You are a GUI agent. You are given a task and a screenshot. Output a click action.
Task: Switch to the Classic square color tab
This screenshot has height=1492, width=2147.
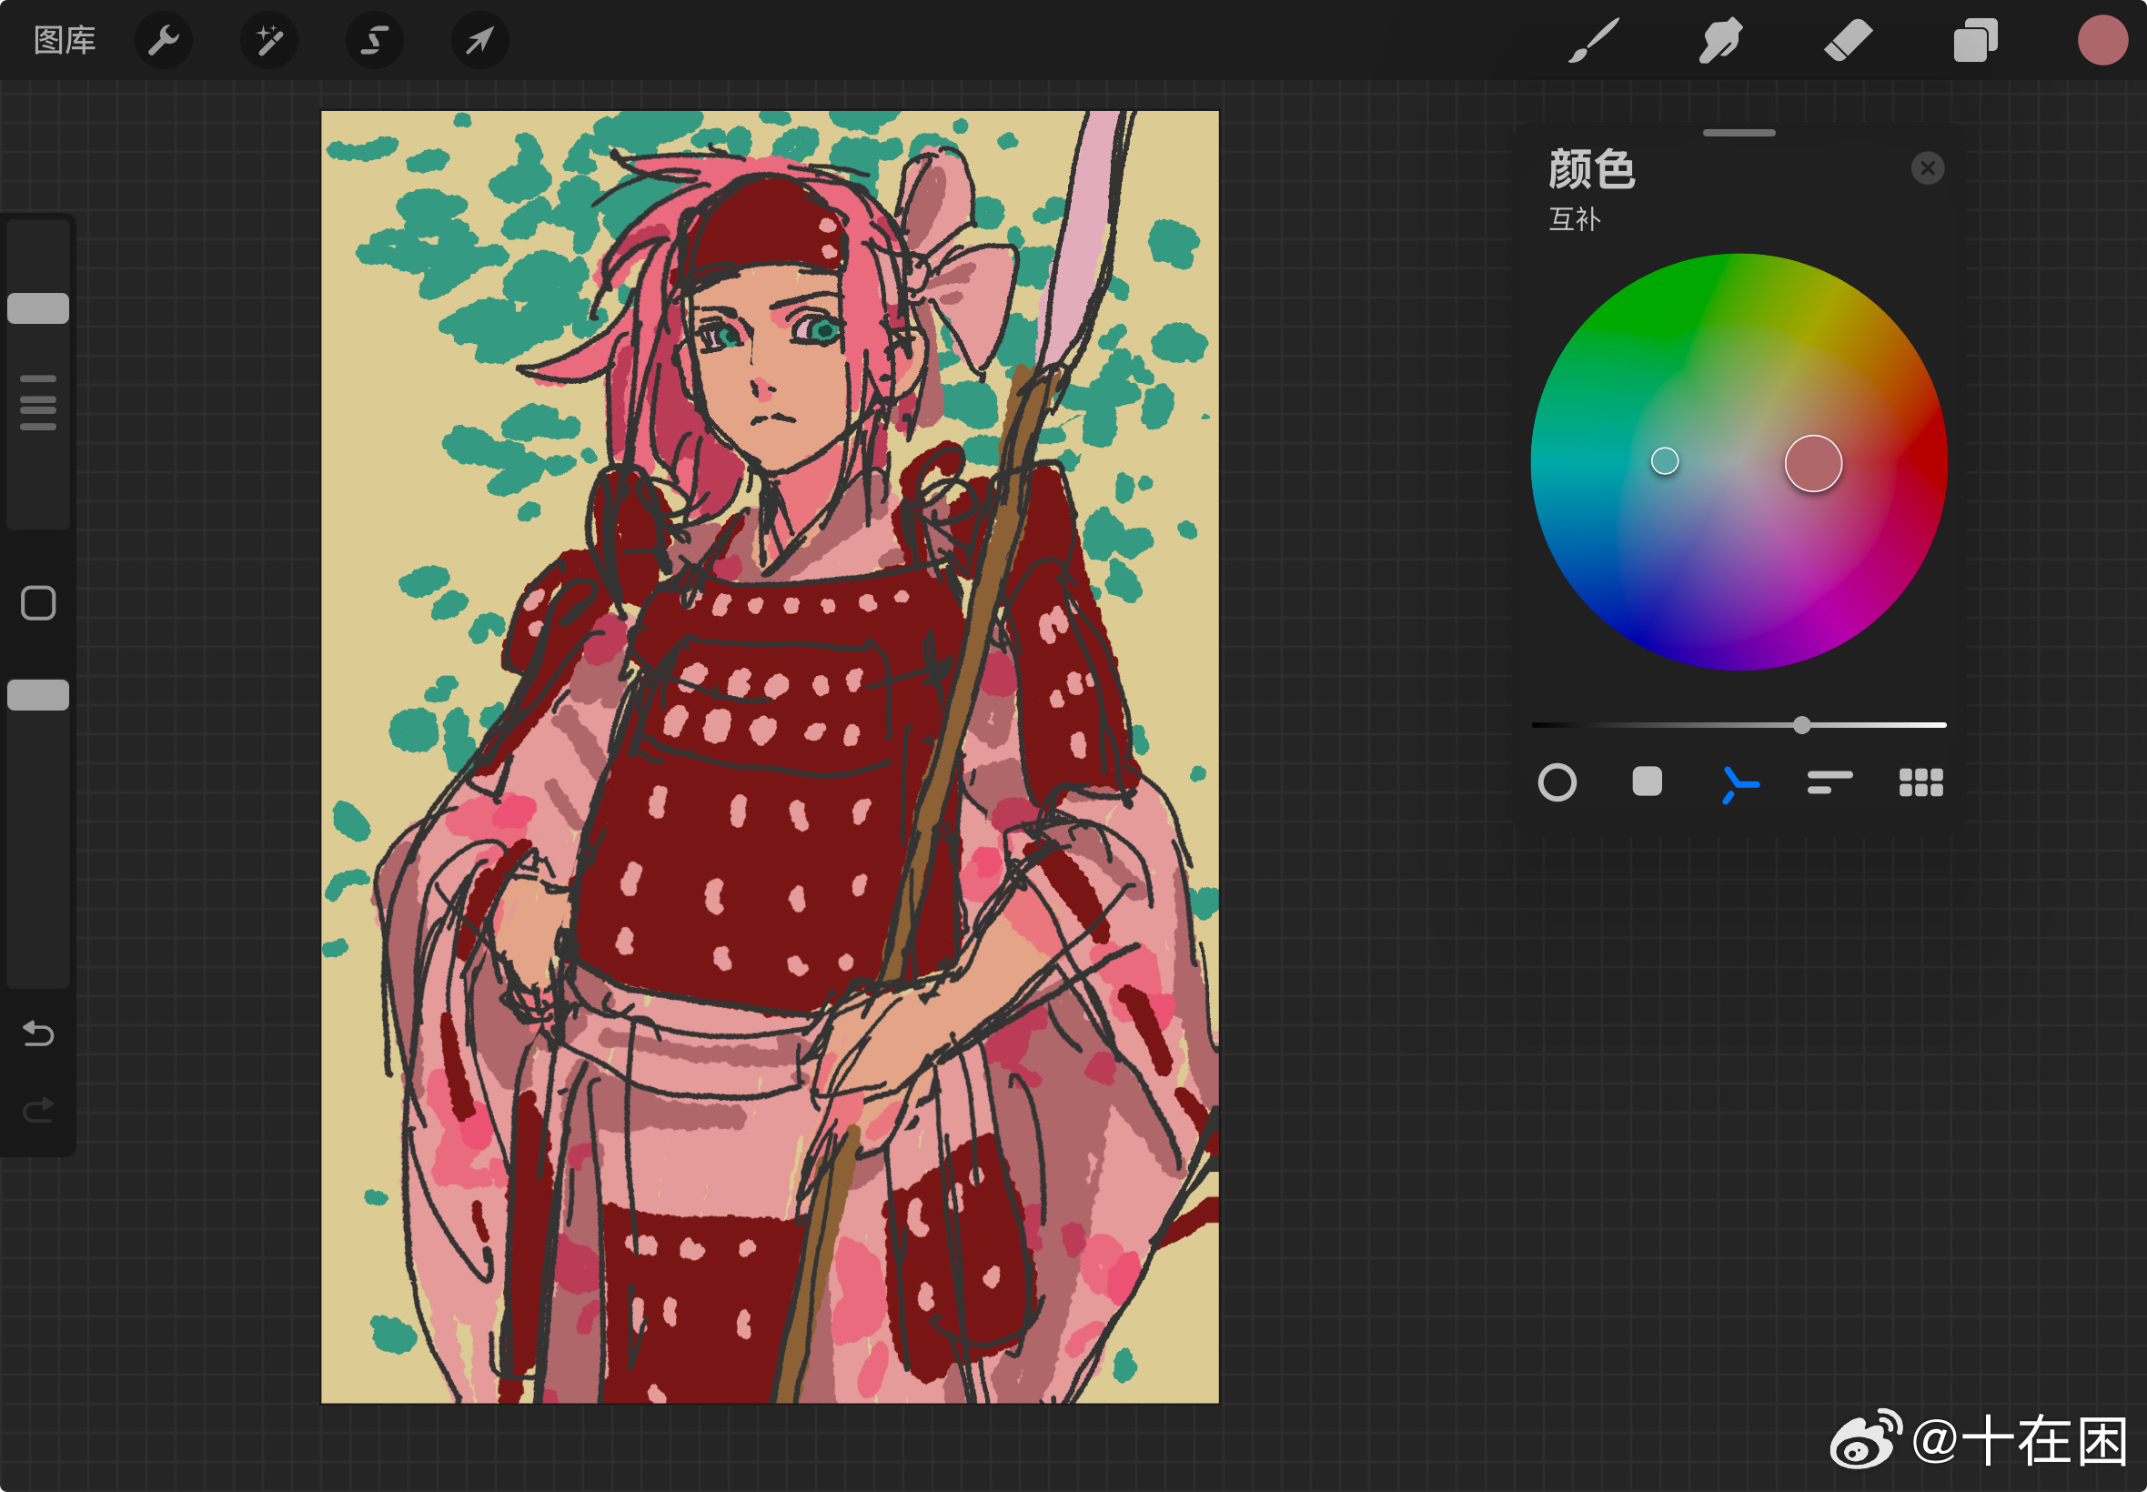click(x=1647, y=781)
